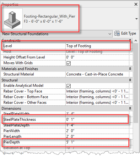Open the type selector dropdown arrow
The width and height of the screenshot is (140, 156).
click(136, 19)
